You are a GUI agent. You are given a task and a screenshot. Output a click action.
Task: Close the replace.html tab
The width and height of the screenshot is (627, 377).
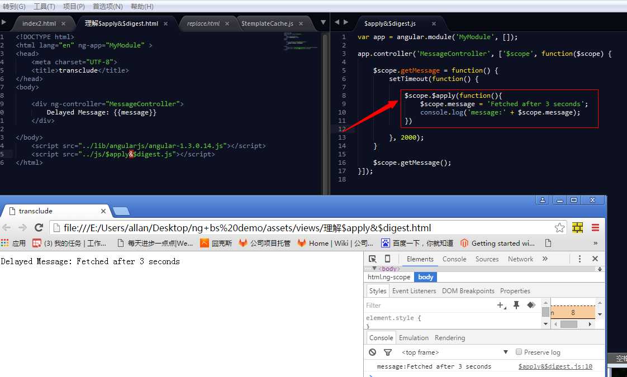tap(227, 24)
